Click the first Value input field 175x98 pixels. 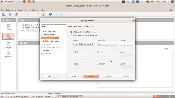click(126, 44)
